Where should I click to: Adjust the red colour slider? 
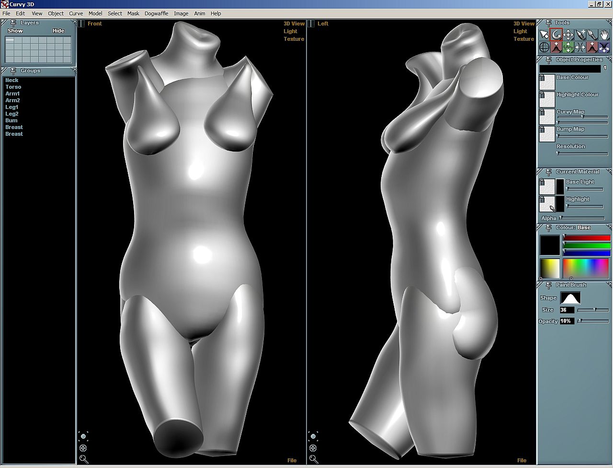point(587,238)
